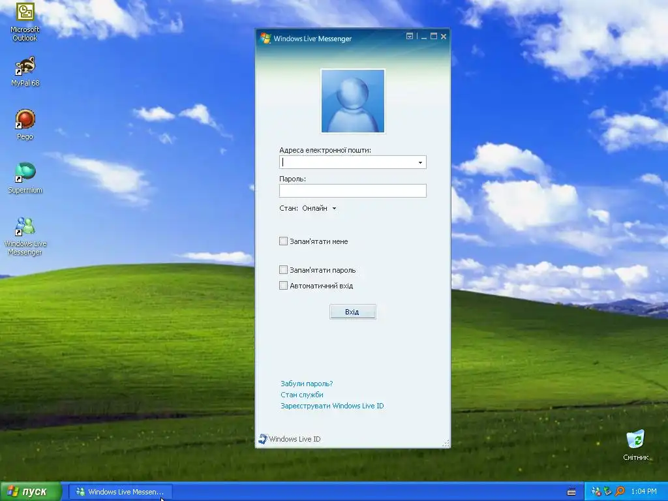The image size is (668, 501).
Task: Click the safely remove hardware tray icon
Action: click(x=607, y=491)
